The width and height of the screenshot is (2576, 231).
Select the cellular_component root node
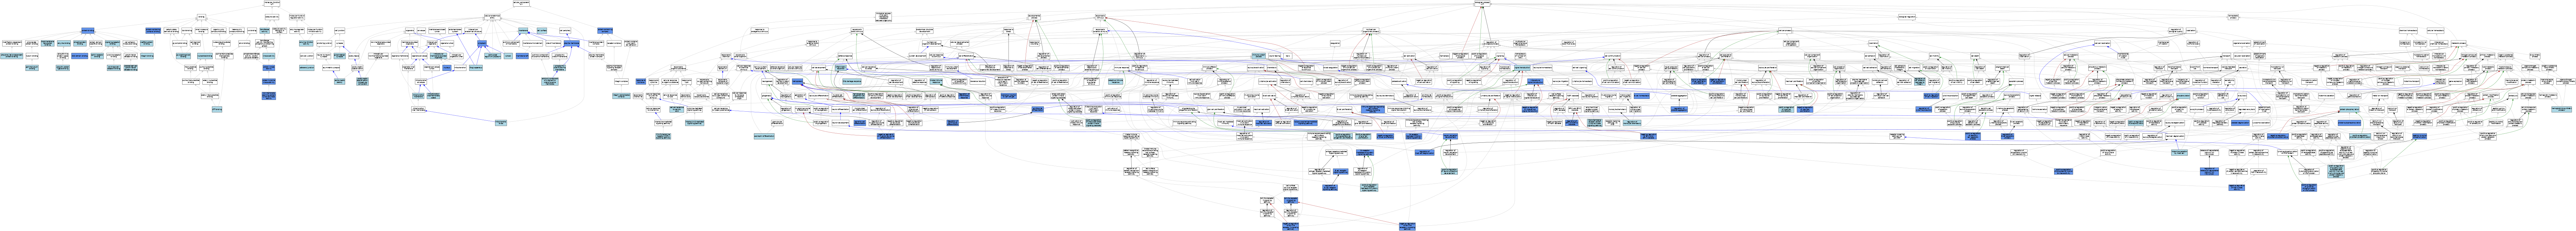[521, 3]
